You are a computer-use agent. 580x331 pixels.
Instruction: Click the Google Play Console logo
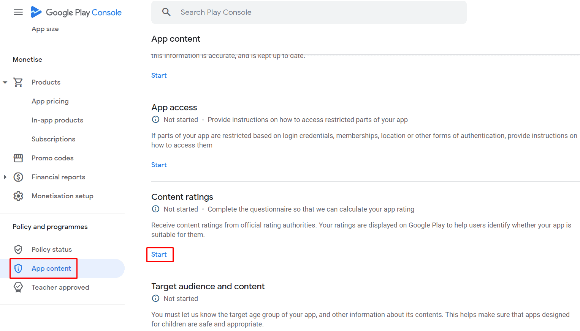click(76, 12)
